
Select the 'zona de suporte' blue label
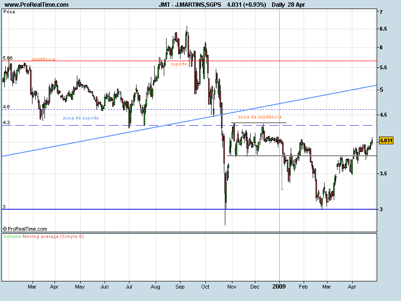81,118
